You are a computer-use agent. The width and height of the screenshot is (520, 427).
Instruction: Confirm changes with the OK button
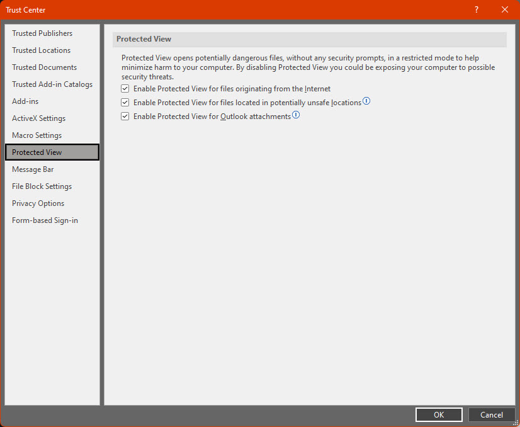pyautogui.click(x=438, y=414)
